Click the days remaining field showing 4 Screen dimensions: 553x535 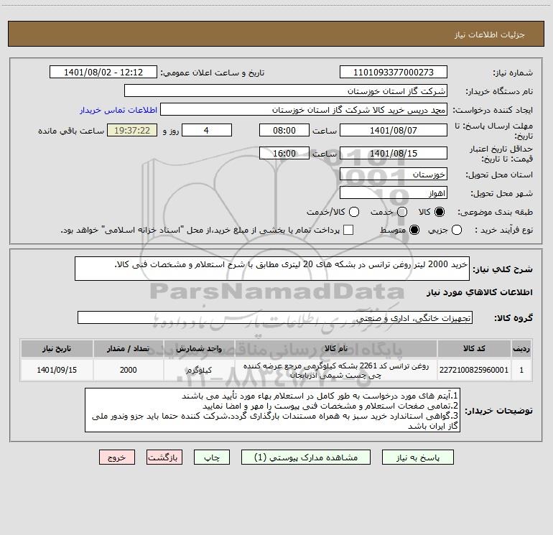[x=207, y=130]
